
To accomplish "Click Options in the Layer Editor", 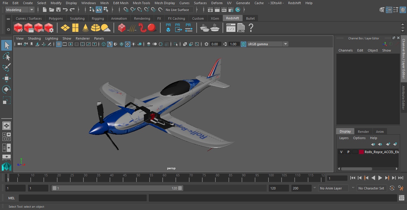I will pyautogui.click(x=359, y=138).
